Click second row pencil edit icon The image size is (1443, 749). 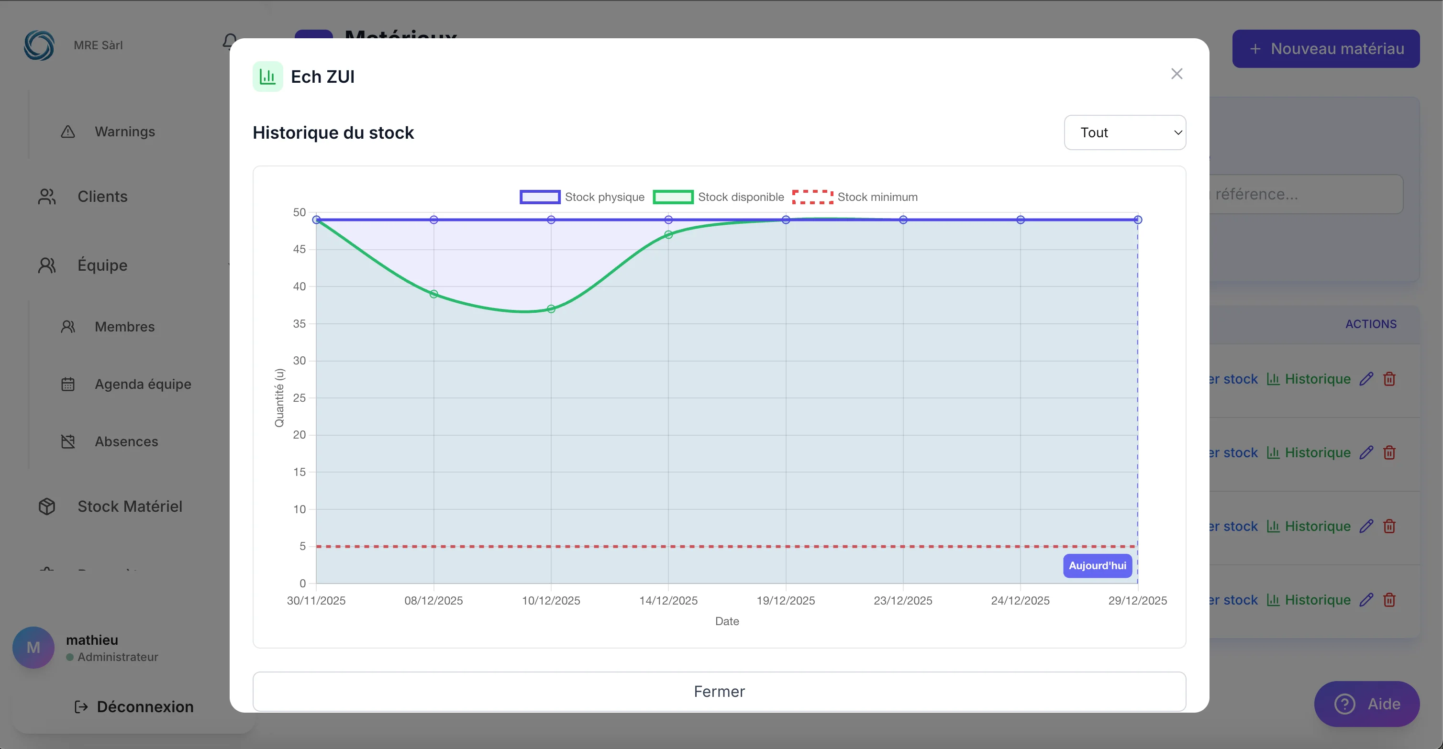click(1366, 452)
